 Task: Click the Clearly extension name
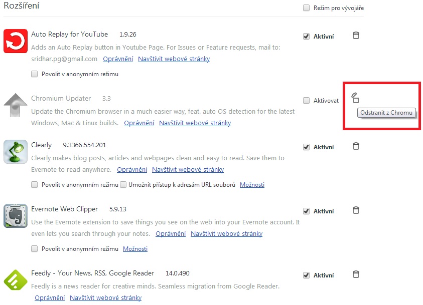point(41,145)
